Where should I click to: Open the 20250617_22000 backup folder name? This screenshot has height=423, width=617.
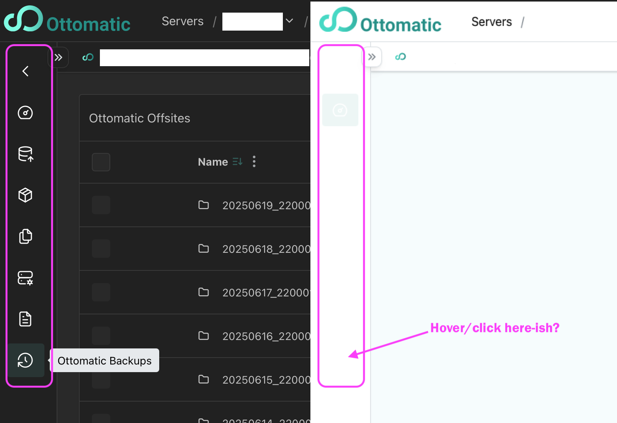266,293
